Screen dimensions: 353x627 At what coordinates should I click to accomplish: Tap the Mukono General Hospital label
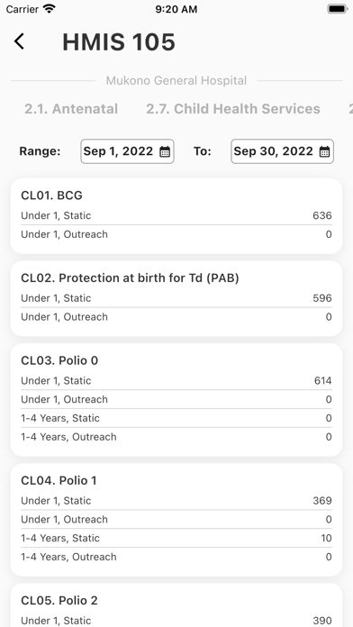[x=176, y=81]
